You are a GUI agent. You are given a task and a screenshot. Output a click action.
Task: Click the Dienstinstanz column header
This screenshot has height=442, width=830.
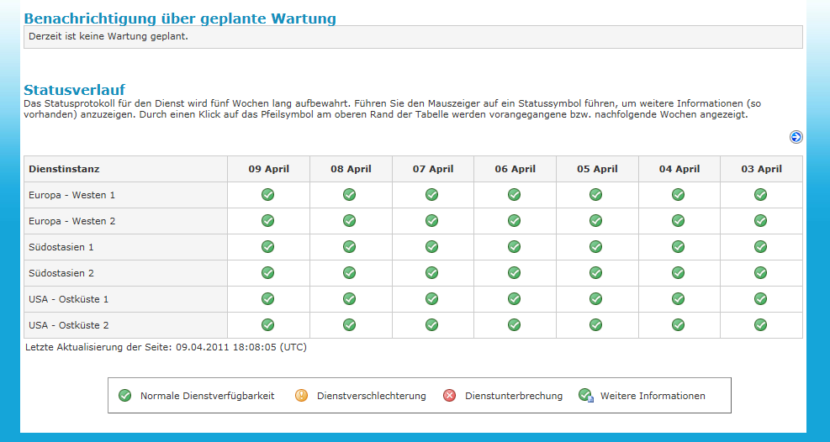64,169
